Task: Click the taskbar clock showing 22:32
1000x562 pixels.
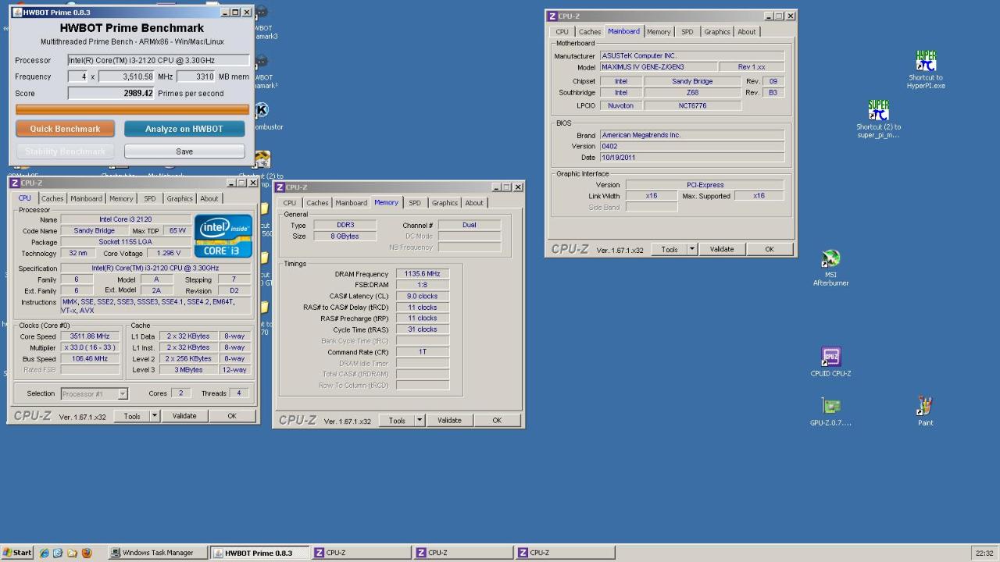Action: tap(984, 553)
